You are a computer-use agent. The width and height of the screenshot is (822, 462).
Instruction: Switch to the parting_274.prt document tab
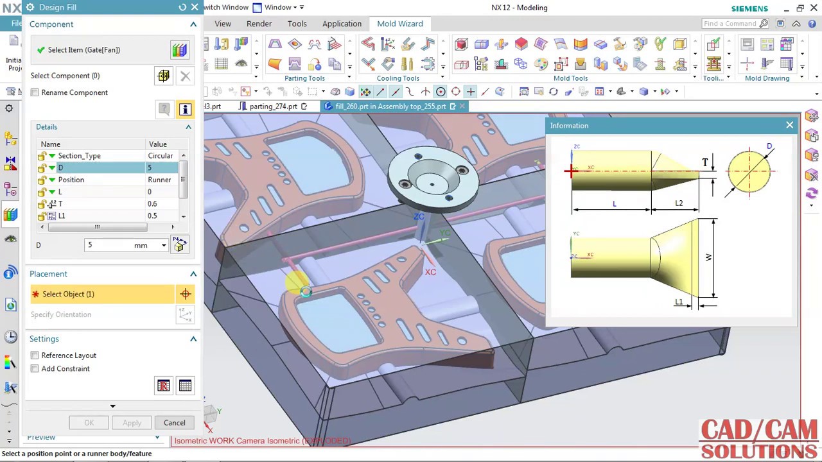coord(273,107)
